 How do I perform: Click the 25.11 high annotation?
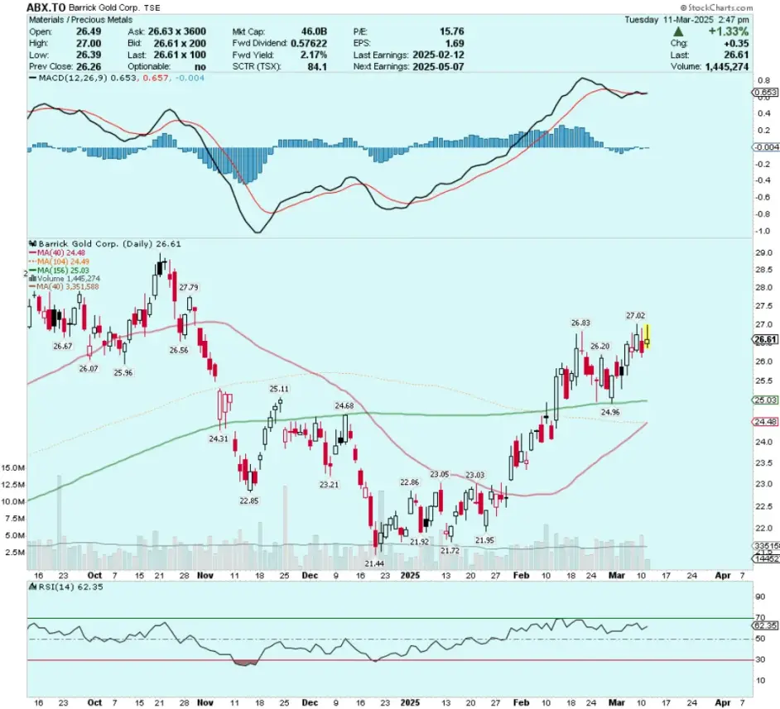(279, 389)
